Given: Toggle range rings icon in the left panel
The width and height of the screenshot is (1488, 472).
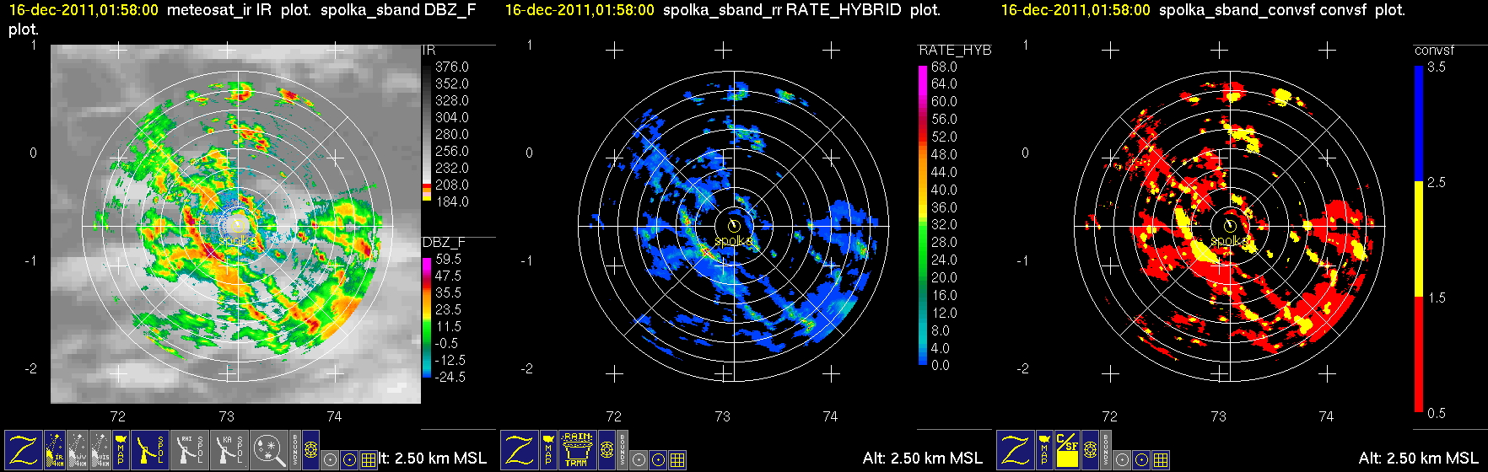Looking at the screenshot, I should pyautogui.click(x=310, y=450).
